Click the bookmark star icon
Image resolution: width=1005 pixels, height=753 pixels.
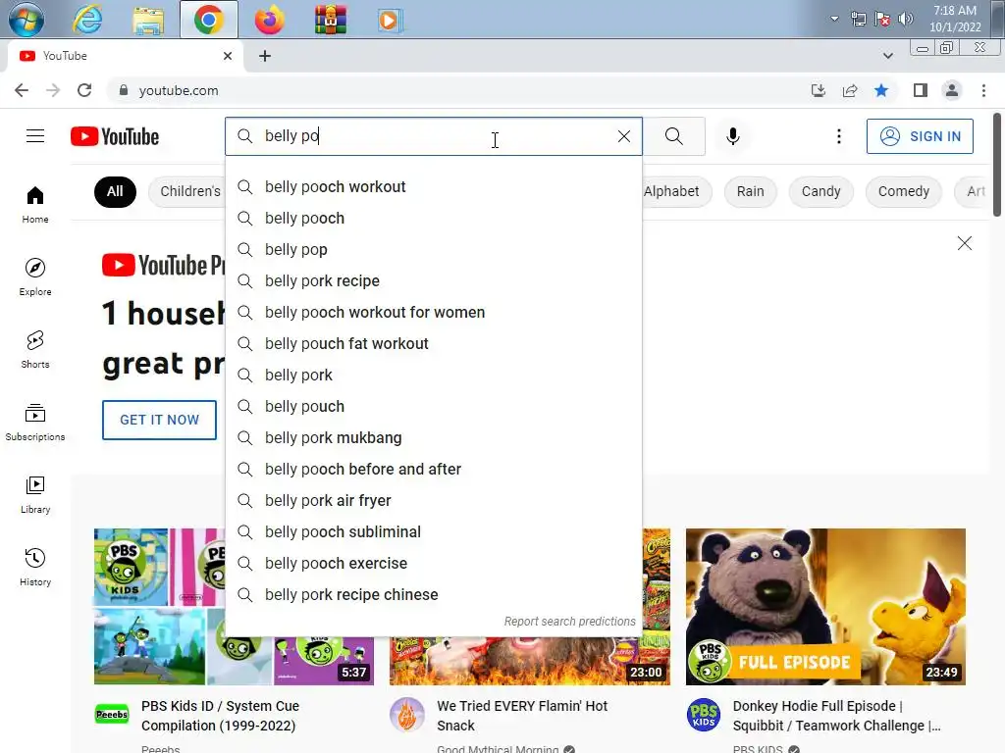(x=881, y=91)
